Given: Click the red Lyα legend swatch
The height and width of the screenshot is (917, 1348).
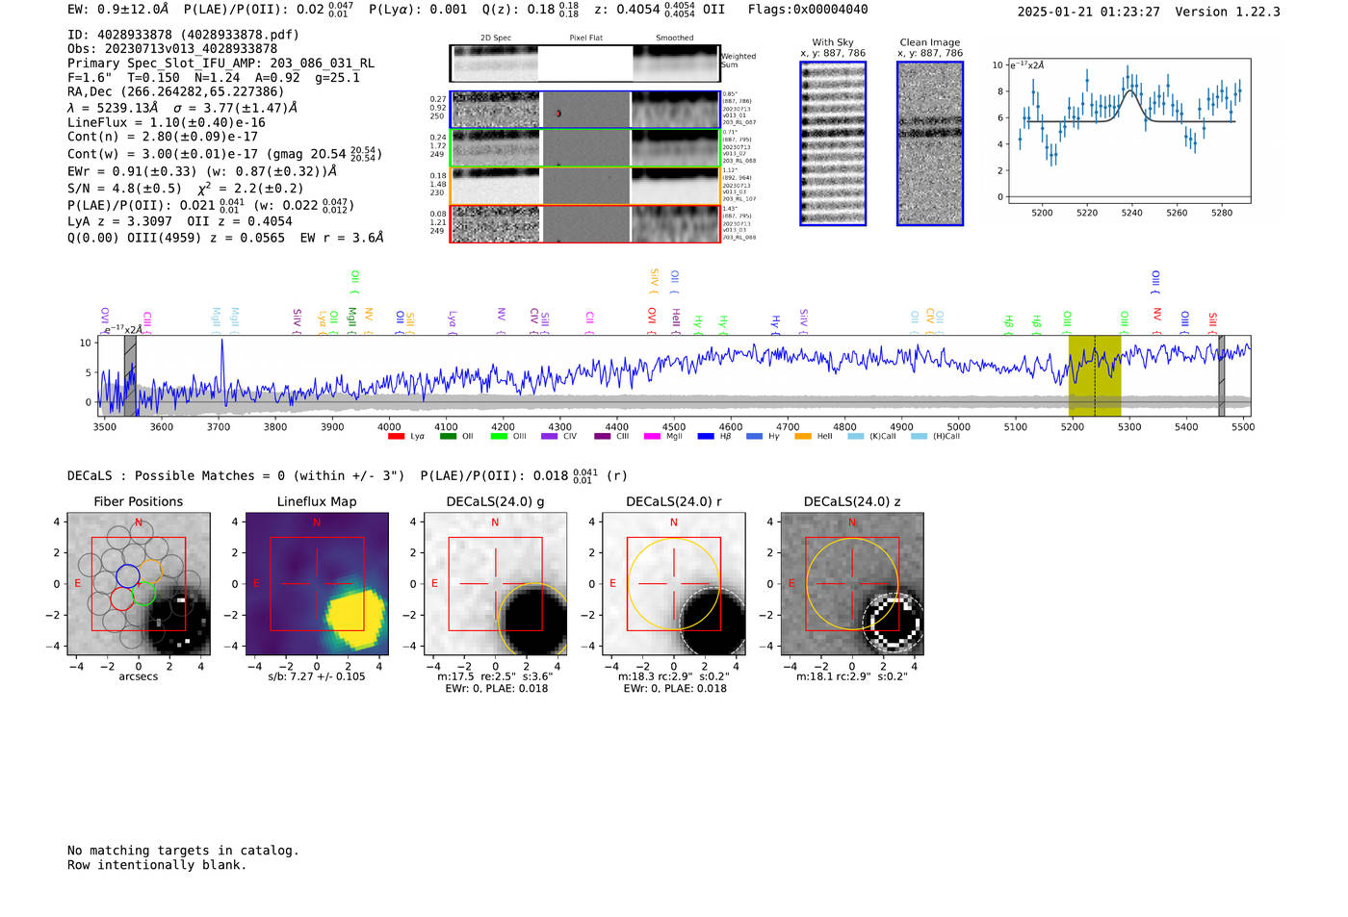Looking at the screenshot, I should pyautogui.click(x=396, y=436).
